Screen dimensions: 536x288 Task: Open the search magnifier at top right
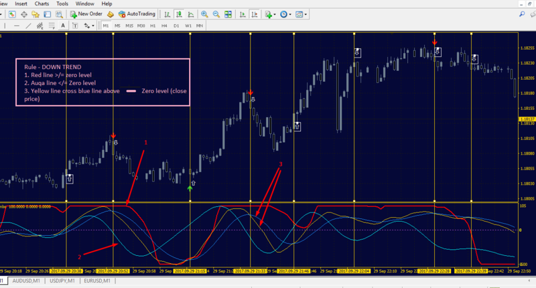[522, 14]
